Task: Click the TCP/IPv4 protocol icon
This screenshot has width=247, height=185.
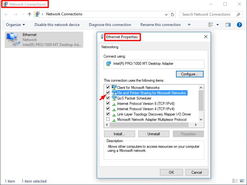Action: click(114, 110)
